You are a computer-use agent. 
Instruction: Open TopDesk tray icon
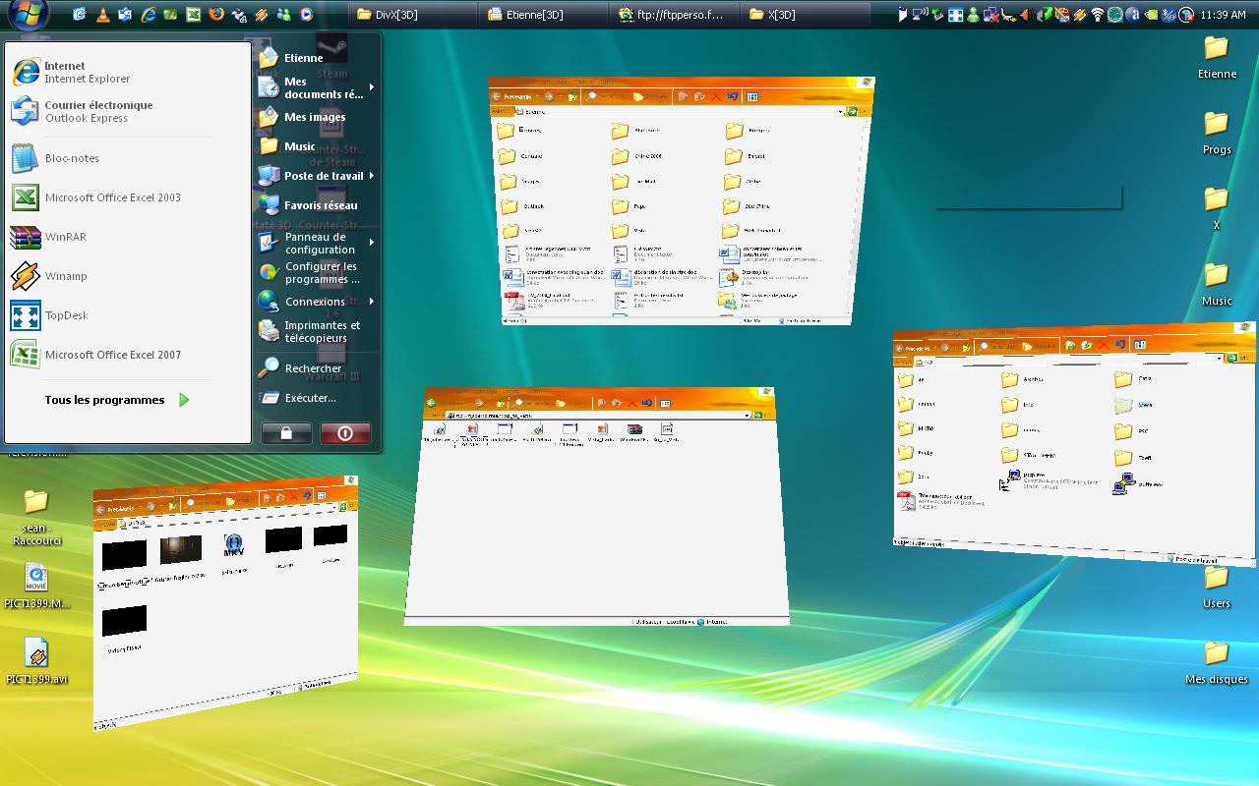click(x=955, y=15)
